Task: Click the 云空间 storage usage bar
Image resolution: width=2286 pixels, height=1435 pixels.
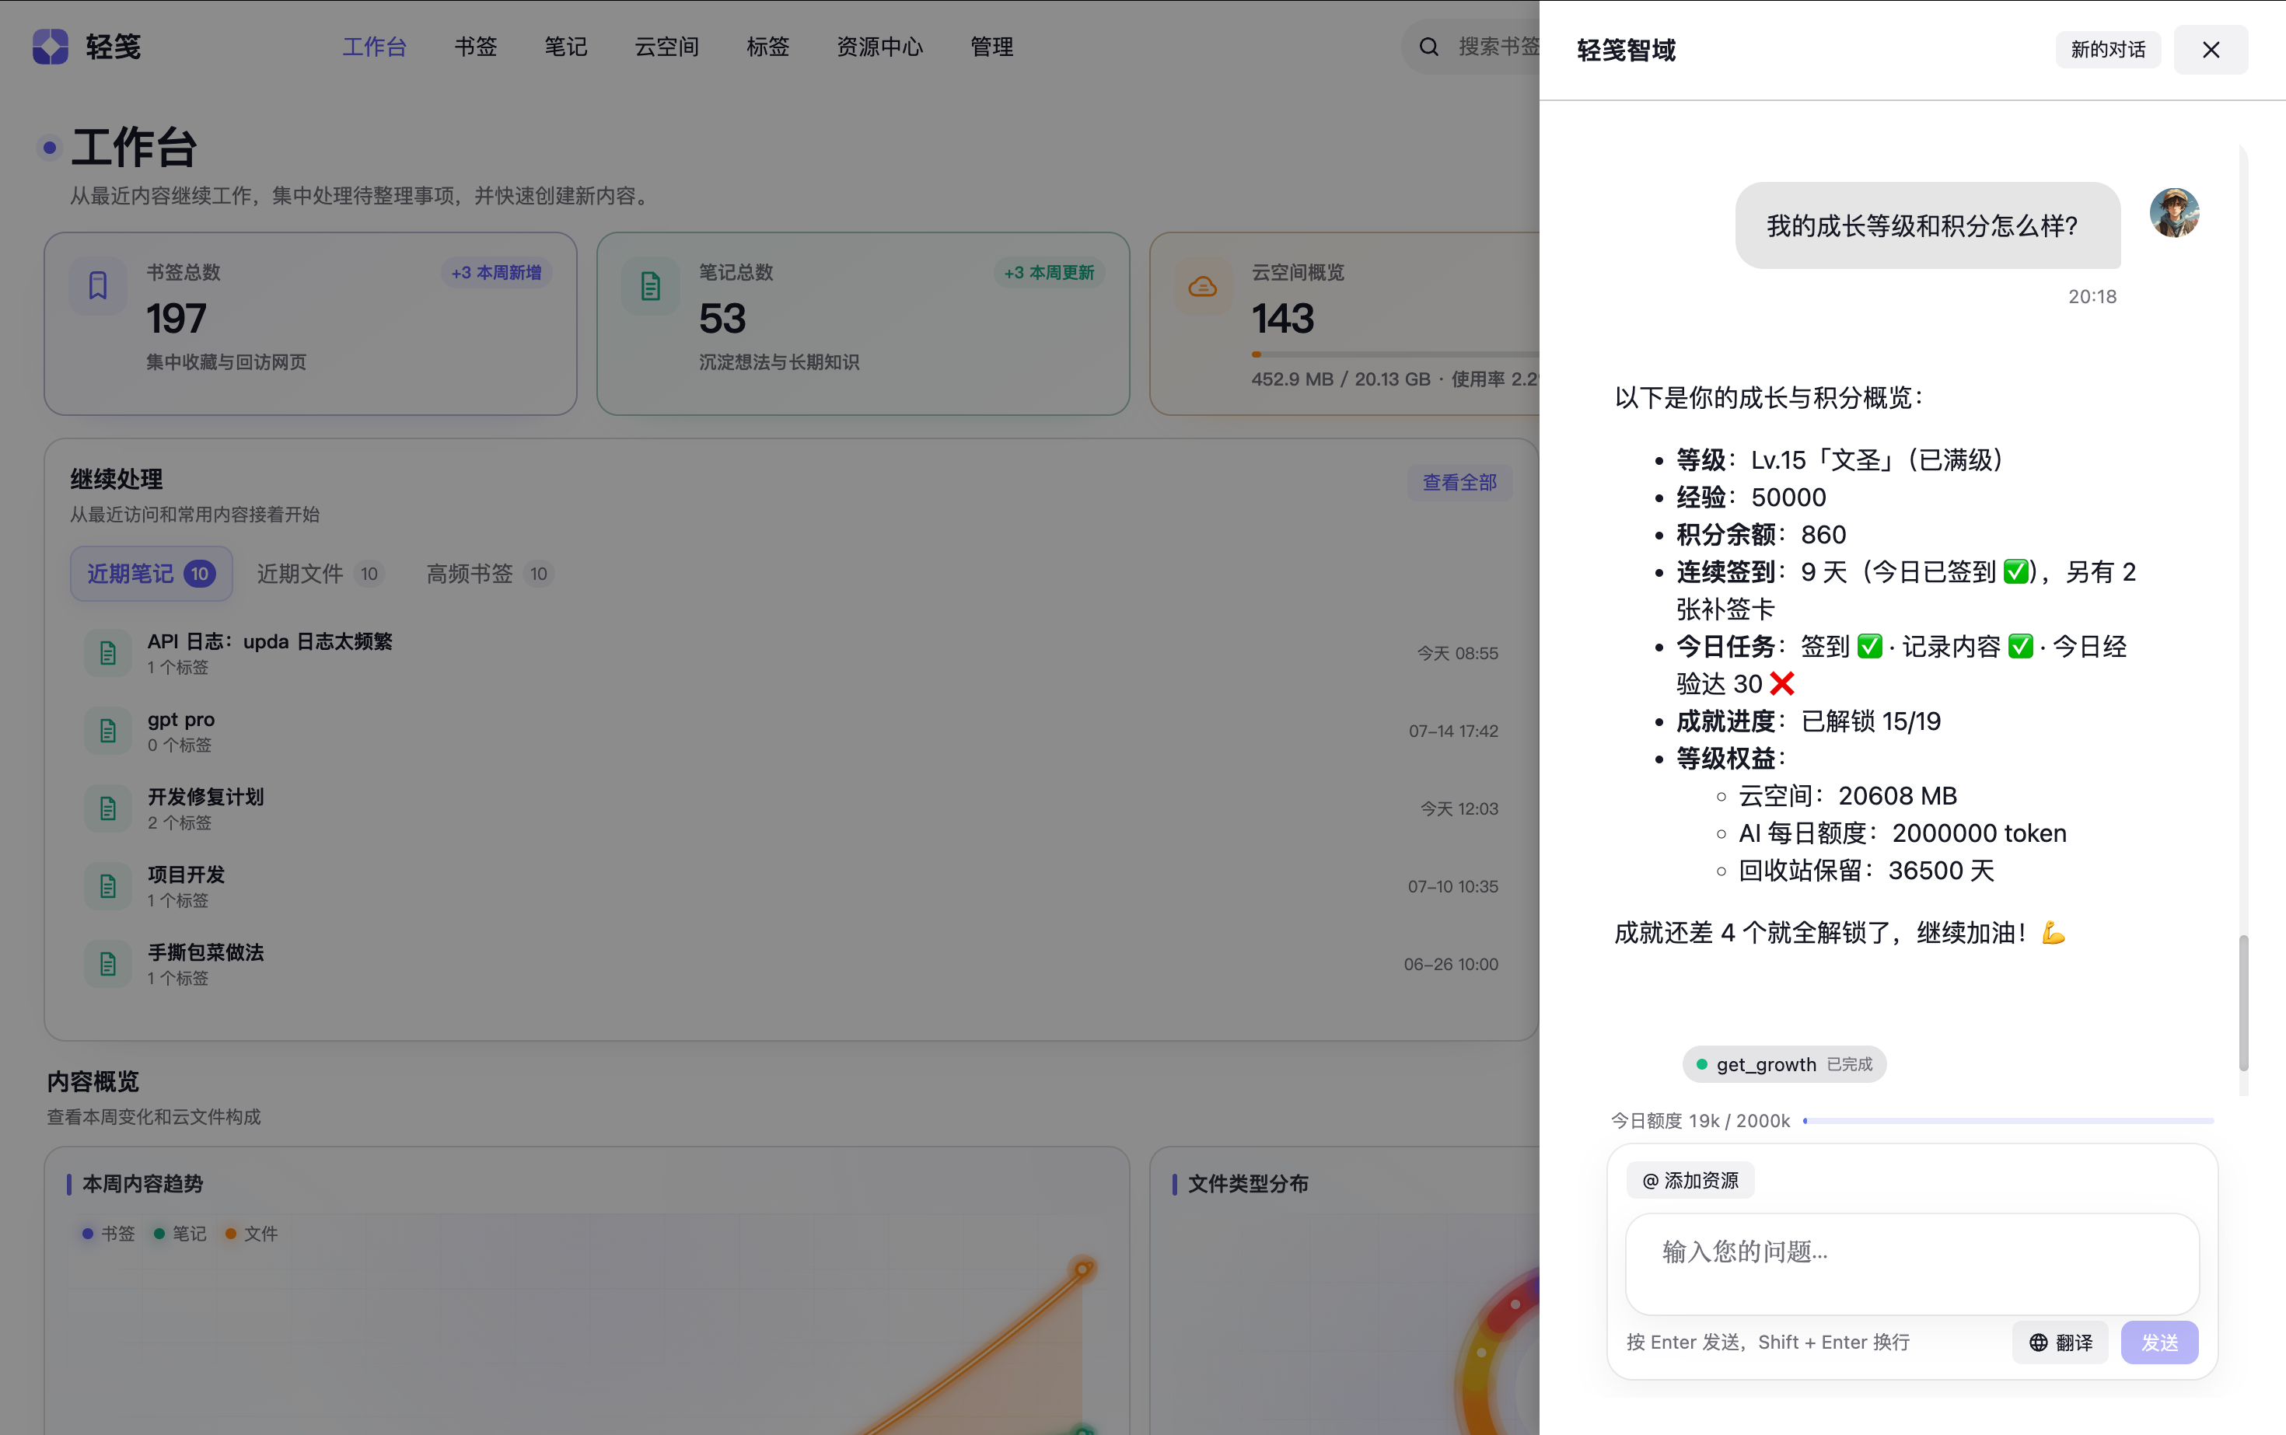Action: click(x=1396, y=354)
